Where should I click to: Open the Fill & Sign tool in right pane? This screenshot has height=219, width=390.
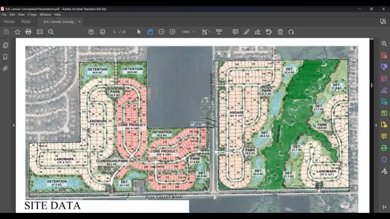coord(384,90)
